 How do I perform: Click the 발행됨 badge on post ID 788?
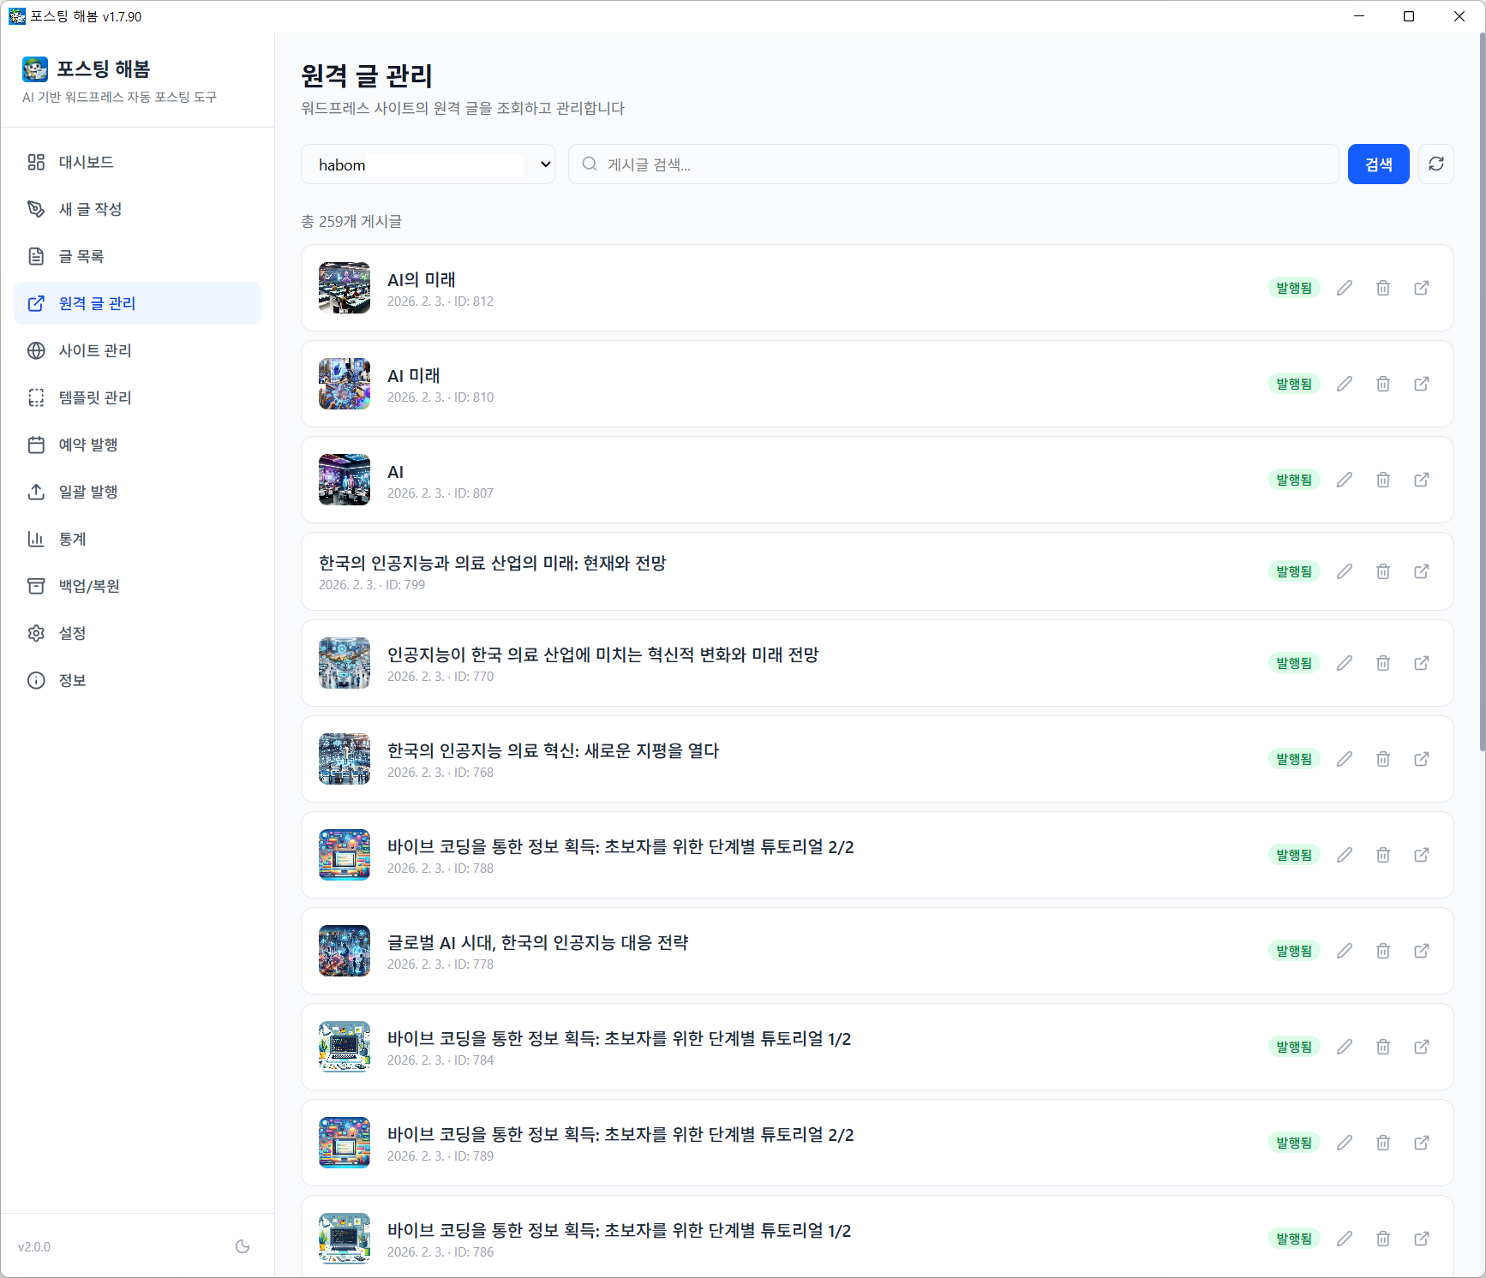(1293, 855)
